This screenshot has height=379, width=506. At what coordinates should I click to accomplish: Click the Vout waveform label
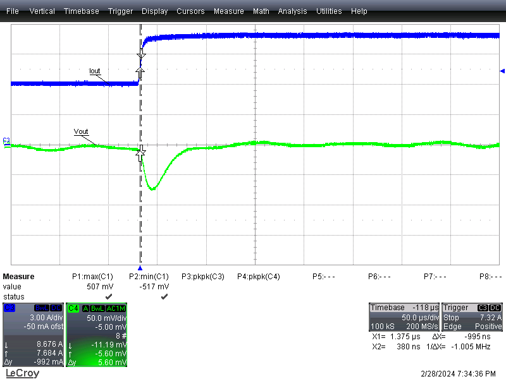pyautogui.click(x=81, y=131)
